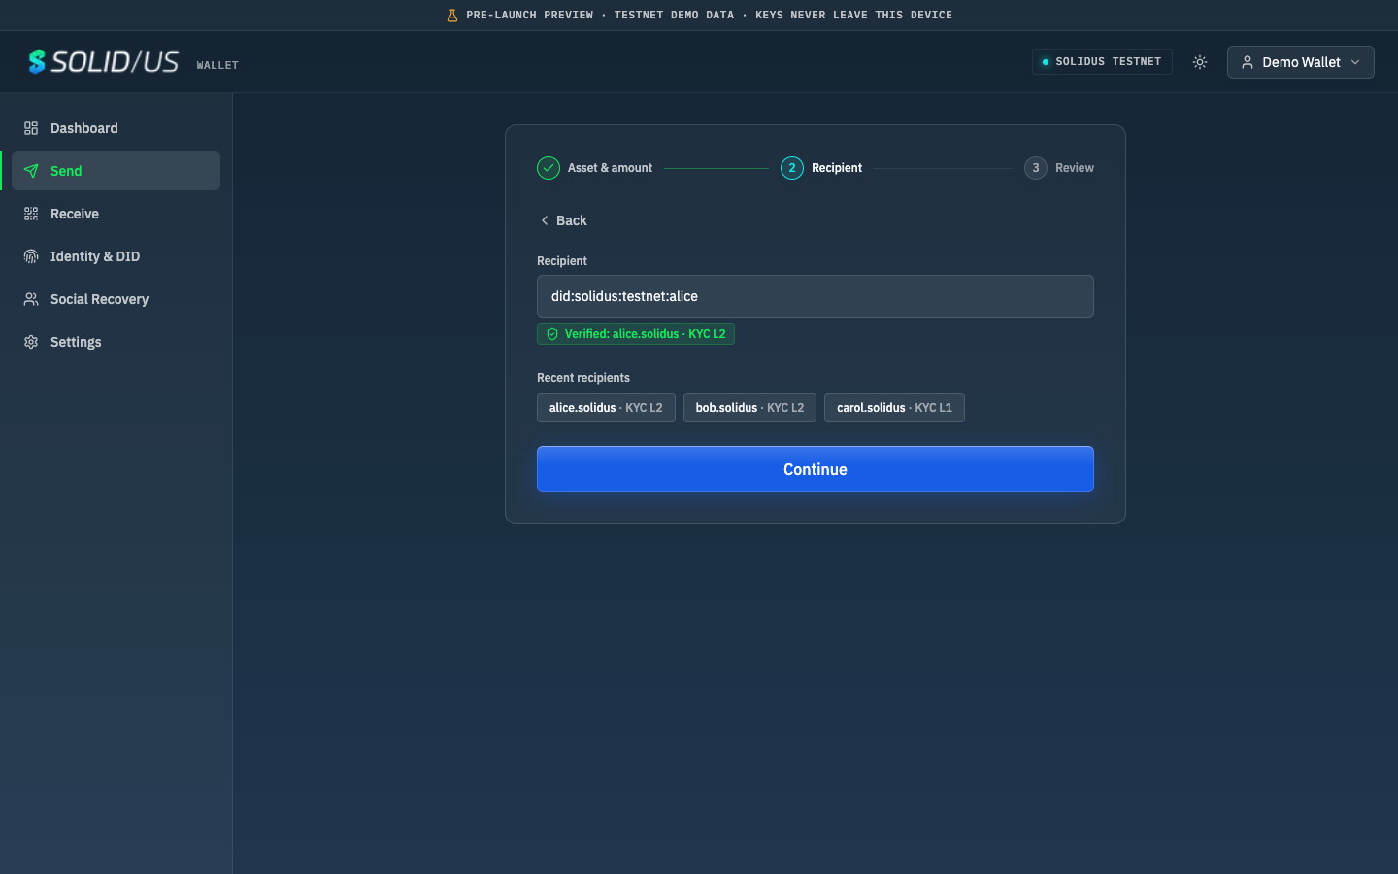Screen dimensions: 1398x874
Task: Select alice.solidus recent recipient chip
Action: tap(606, 408)
